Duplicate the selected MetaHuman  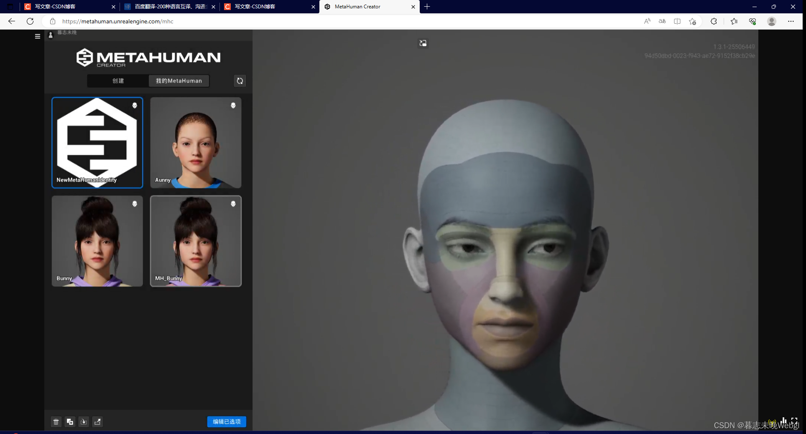pos(70,422)
